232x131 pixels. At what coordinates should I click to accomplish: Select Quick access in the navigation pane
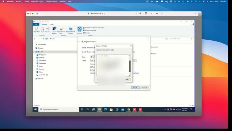(41, 44)
